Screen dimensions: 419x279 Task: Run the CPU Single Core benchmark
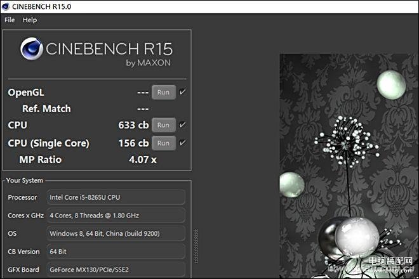164,143
